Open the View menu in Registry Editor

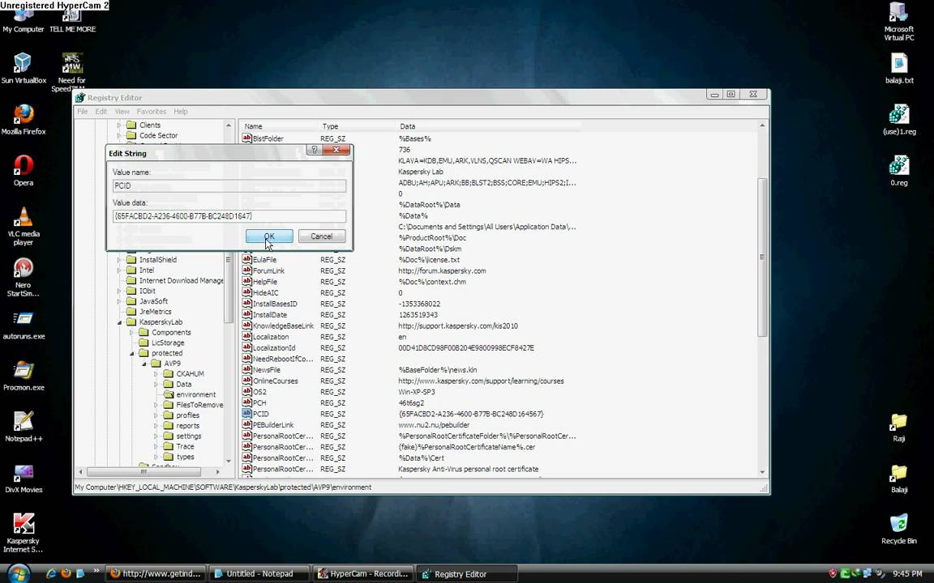pyautogui.click(x=122, y=111)
